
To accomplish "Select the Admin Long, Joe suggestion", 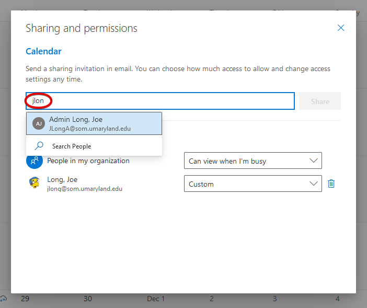I will pos(94,123).
